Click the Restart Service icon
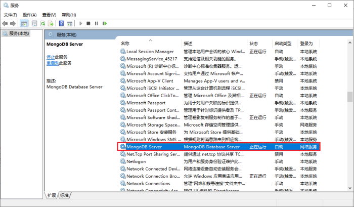Screen dimensions: 354x207 (x=105, y=23)
